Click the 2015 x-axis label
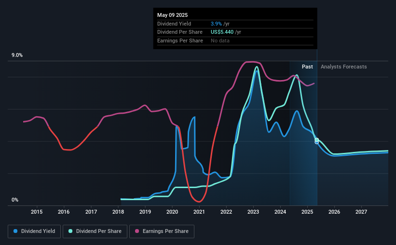Image resolution: width=396 pixels, height=245 pixels. tap(37, 212)
